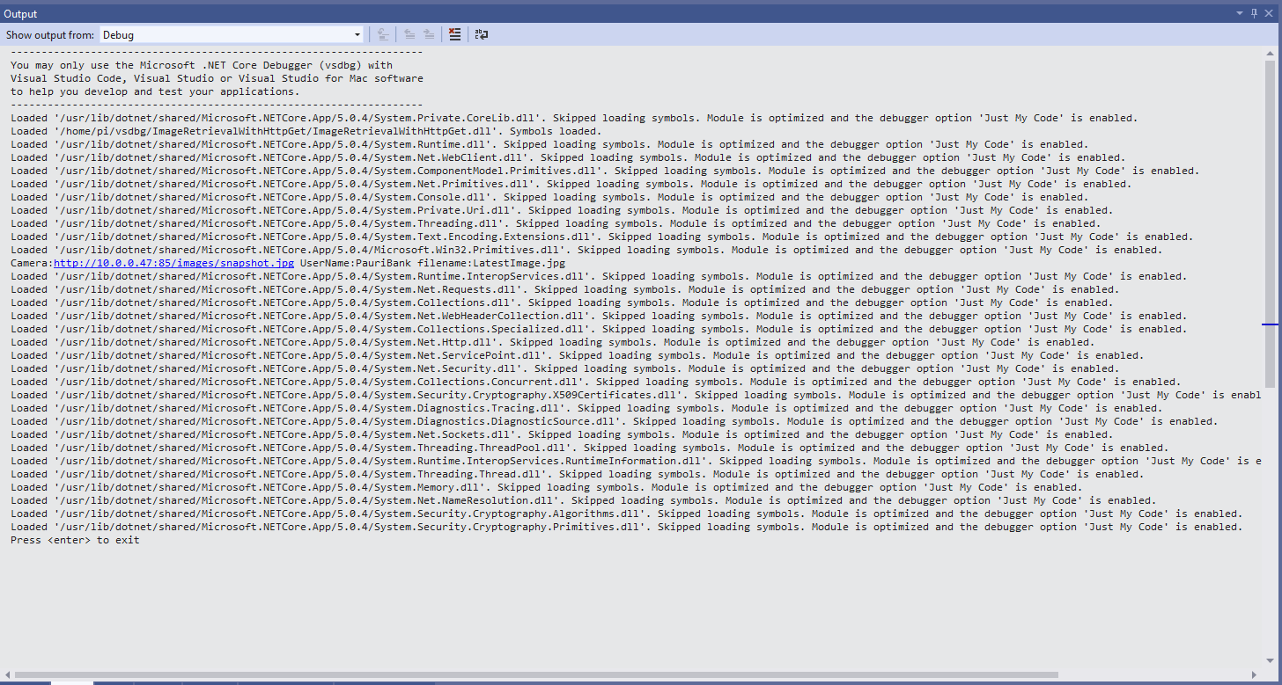Click the Clear All output icon
The width and height of the screenshot is (1282, 685).
pyautogui.click(x=454, y=35)
